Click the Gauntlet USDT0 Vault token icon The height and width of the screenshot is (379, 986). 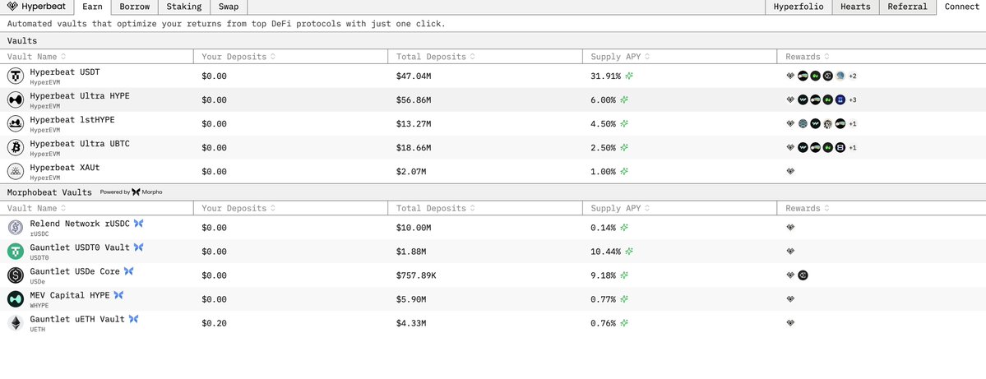(x=15, y=252)
